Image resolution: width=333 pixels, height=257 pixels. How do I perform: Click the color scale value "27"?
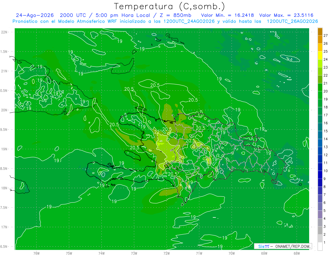coord(326,35)
